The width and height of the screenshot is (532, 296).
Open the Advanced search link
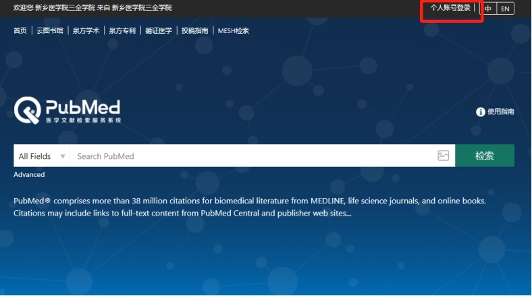[x=29, y=174]
